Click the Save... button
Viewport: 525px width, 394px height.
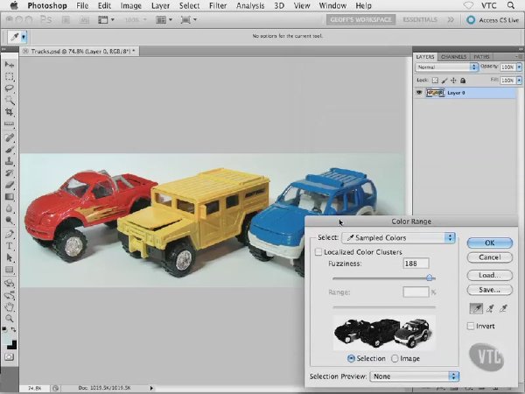(x=489, y=290)
